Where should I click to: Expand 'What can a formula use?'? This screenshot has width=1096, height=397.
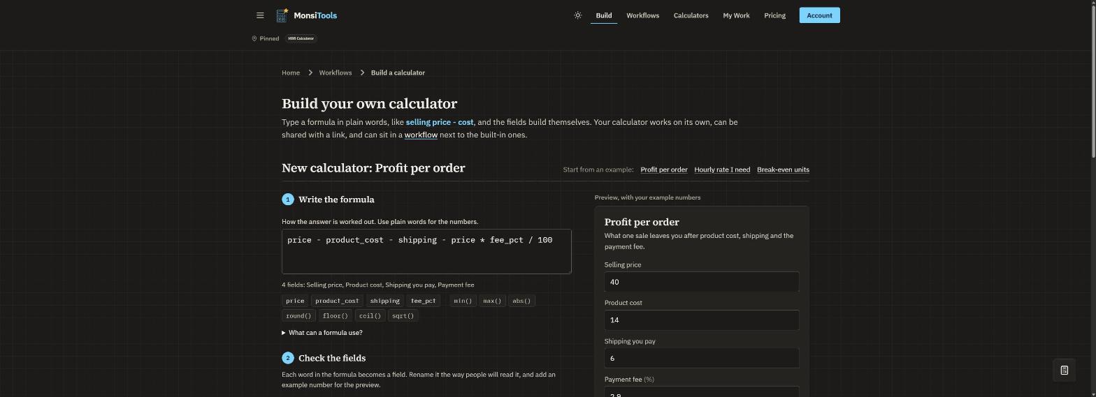[x=322, y=333]
